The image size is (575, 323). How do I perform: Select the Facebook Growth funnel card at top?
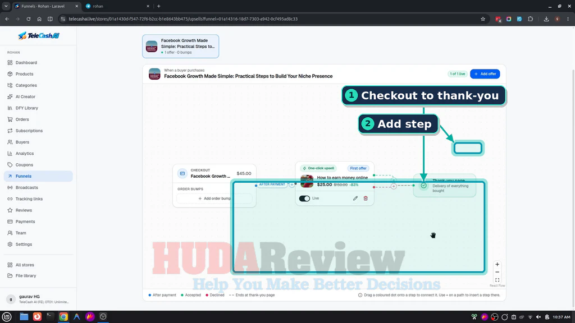pos(180,46)
